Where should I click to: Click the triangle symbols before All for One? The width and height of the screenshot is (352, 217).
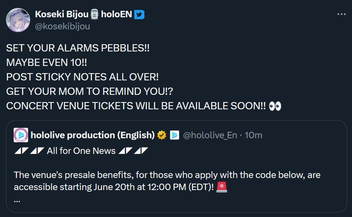point(28,151)
